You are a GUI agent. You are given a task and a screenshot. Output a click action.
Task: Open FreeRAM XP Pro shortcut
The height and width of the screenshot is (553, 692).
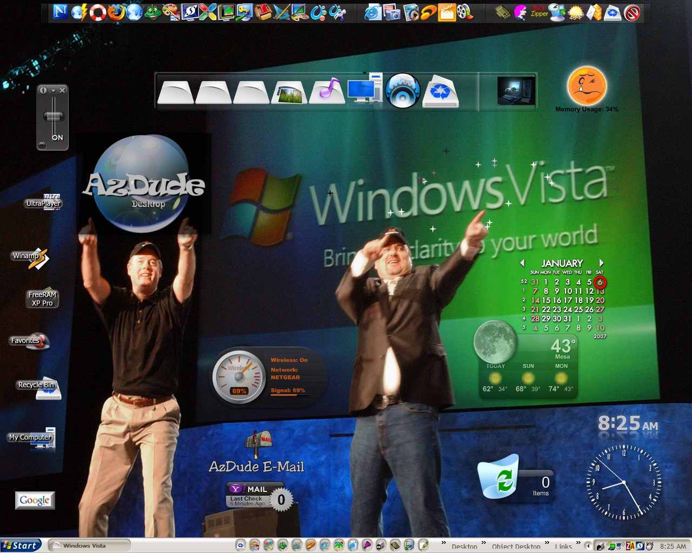click(43, 298)
